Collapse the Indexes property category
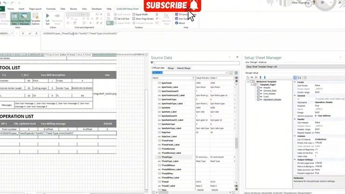 pyautogui.click(x=295, y=136)
